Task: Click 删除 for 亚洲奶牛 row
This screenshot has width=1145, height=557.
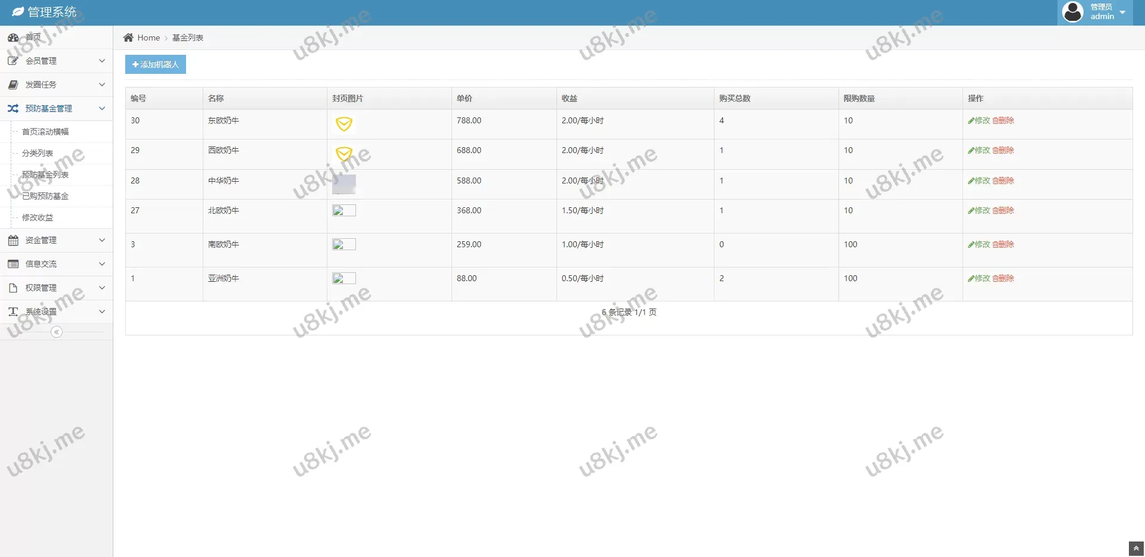Action: [1003, 278]
